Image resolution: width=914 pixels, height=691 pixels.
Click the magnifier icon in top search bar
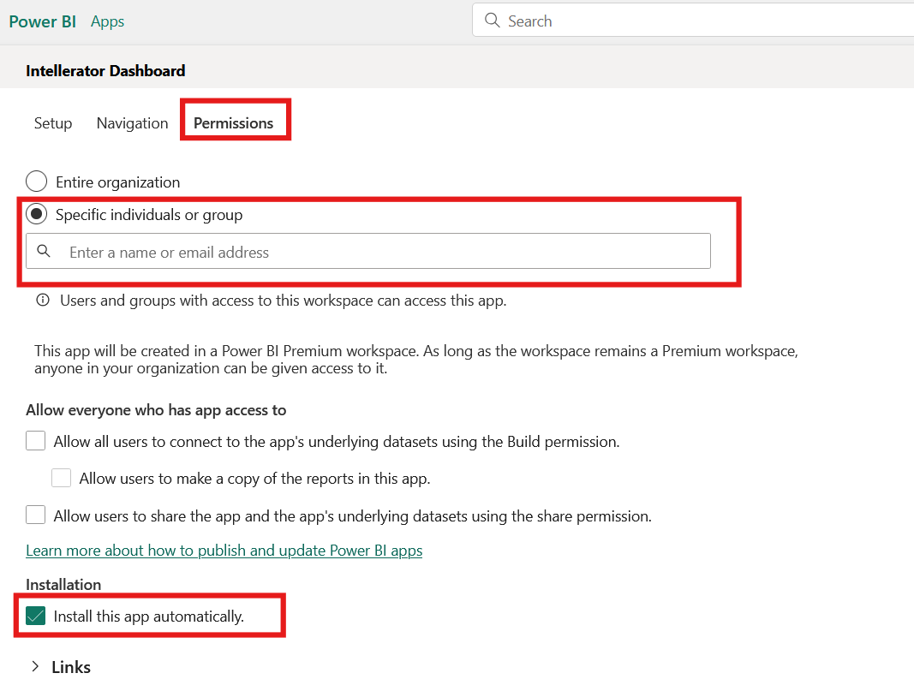pos(492,21)
